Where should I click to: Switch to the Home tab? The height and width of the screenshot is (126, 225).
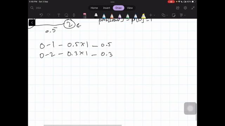(94, 8)
